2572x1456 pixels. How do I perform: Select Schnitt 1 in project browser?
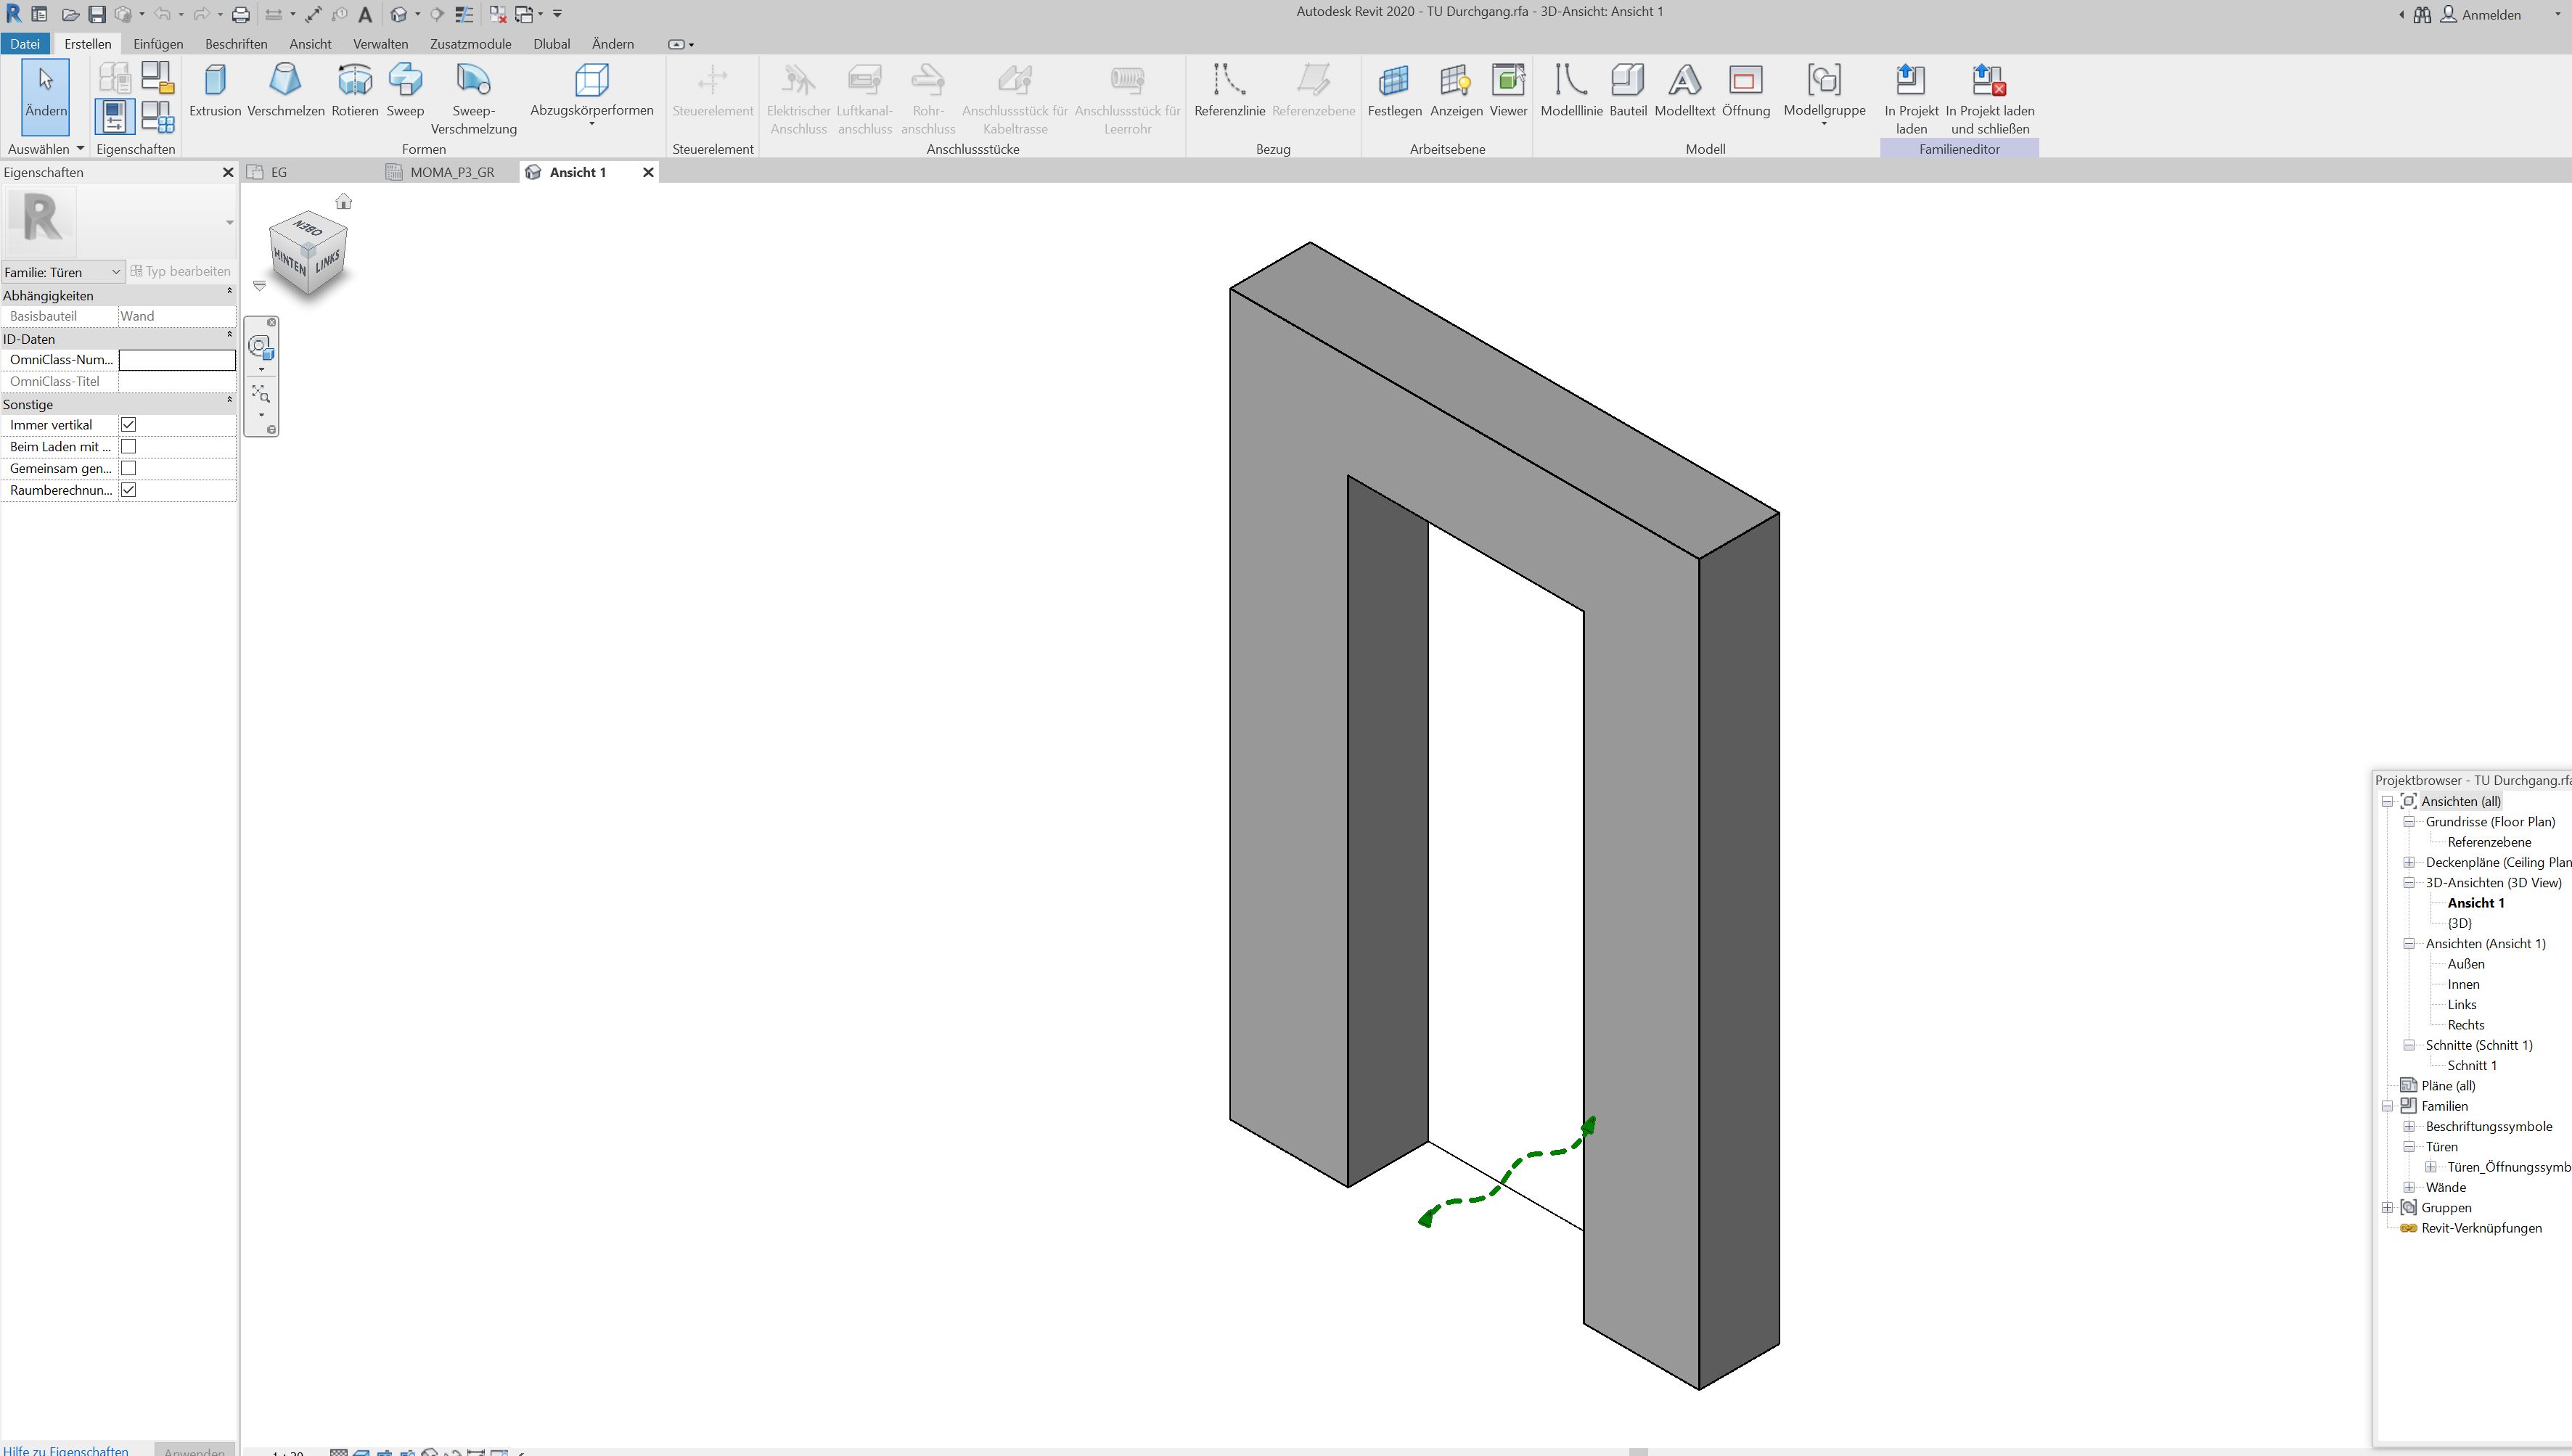click(x=2472, y=1066)
